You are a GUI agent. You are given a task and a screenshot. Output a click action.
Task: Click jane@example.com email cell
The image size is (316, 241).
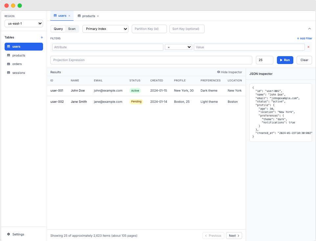point(108,102)
